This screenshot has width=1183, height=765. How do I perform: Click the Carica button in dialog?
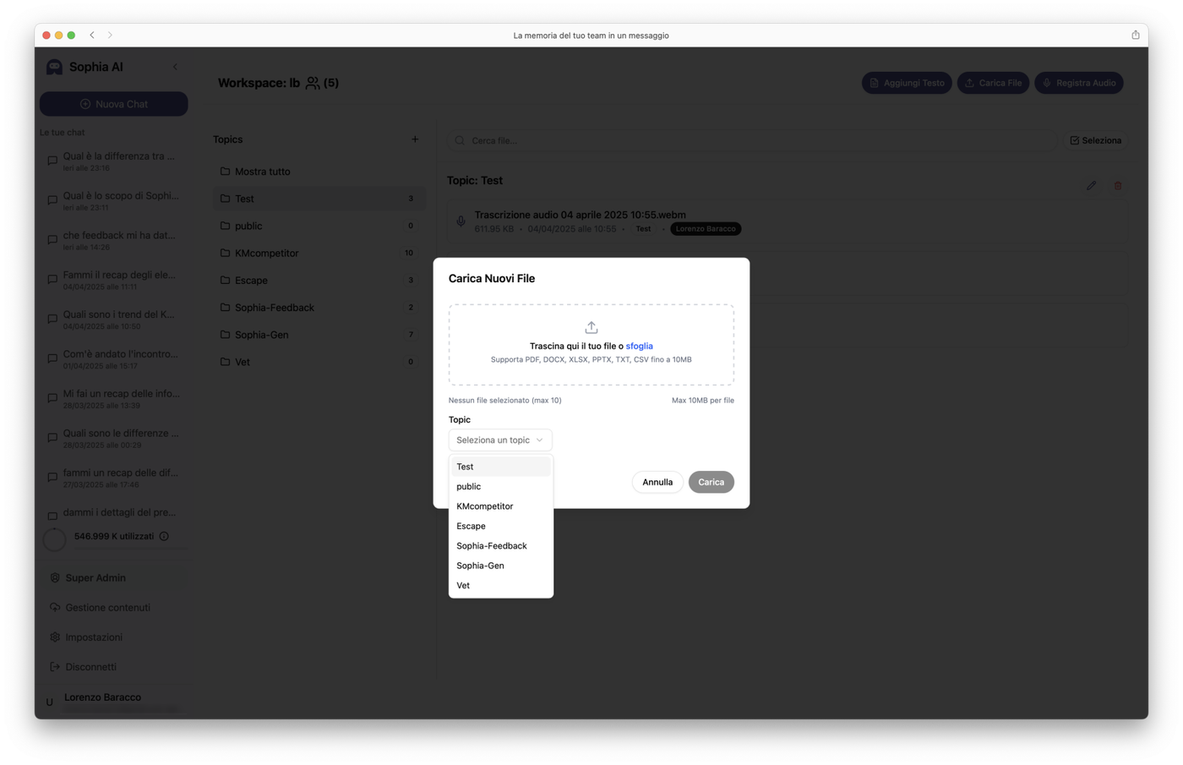point(711,482)
